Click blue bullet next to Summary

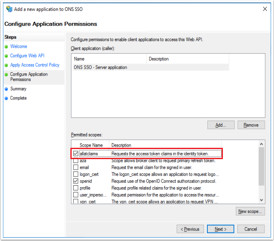(x=6, y=89)
